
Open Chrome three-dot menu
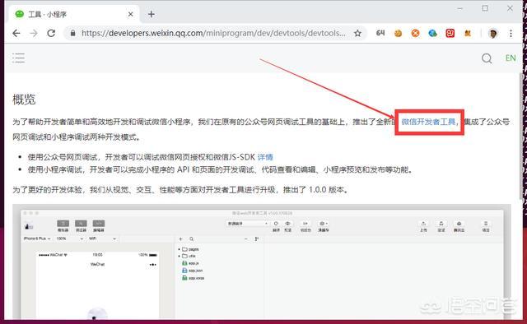tap(511, 33)
